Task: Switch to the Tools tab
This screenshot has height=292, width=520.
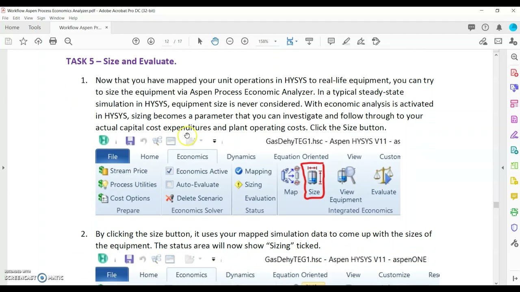Action: click(35, 28)
